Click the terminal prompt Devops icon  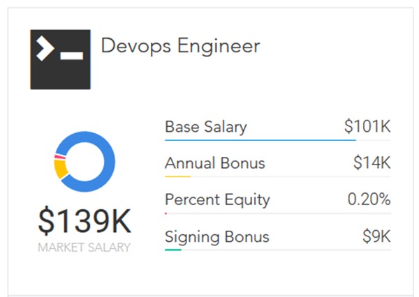60,59
